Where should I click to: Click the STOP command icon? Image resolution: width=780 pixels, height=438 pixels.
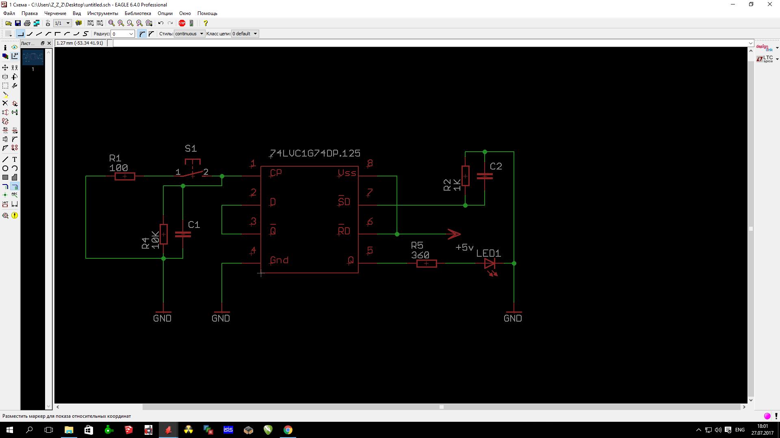tap(182, 23)
